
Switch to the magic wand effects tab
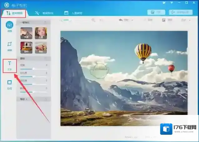[x=44, y=13]
